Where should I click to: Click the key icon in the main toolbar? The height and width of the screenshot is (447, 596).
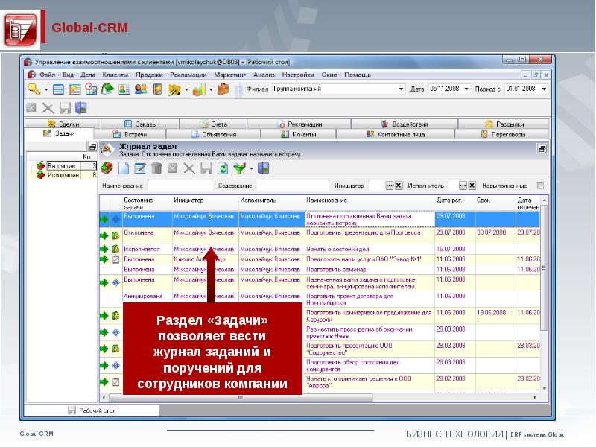pyautogui.click(x=34, y=89)
